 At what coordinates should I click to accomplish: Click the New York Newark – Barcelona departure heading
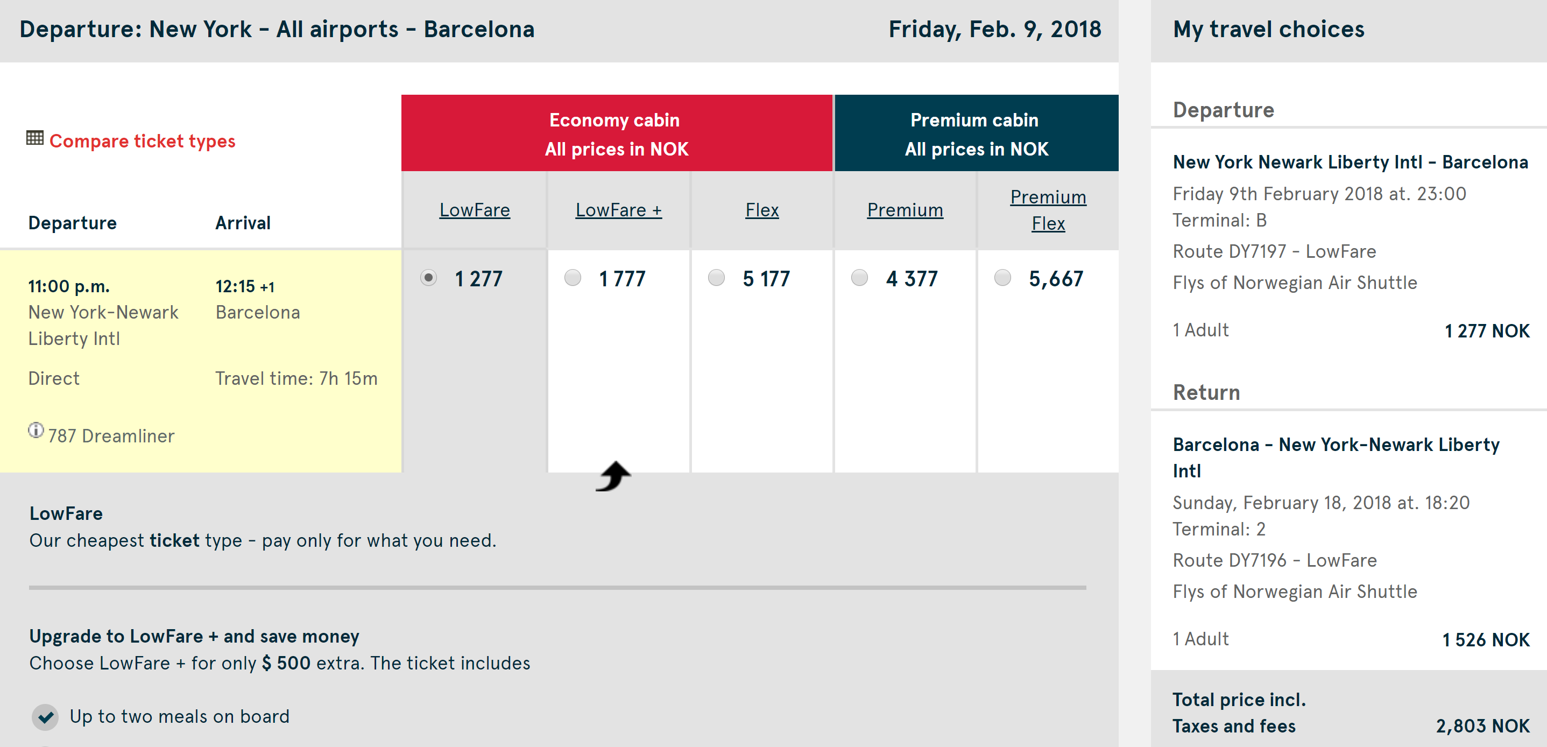coord(1350,162)
